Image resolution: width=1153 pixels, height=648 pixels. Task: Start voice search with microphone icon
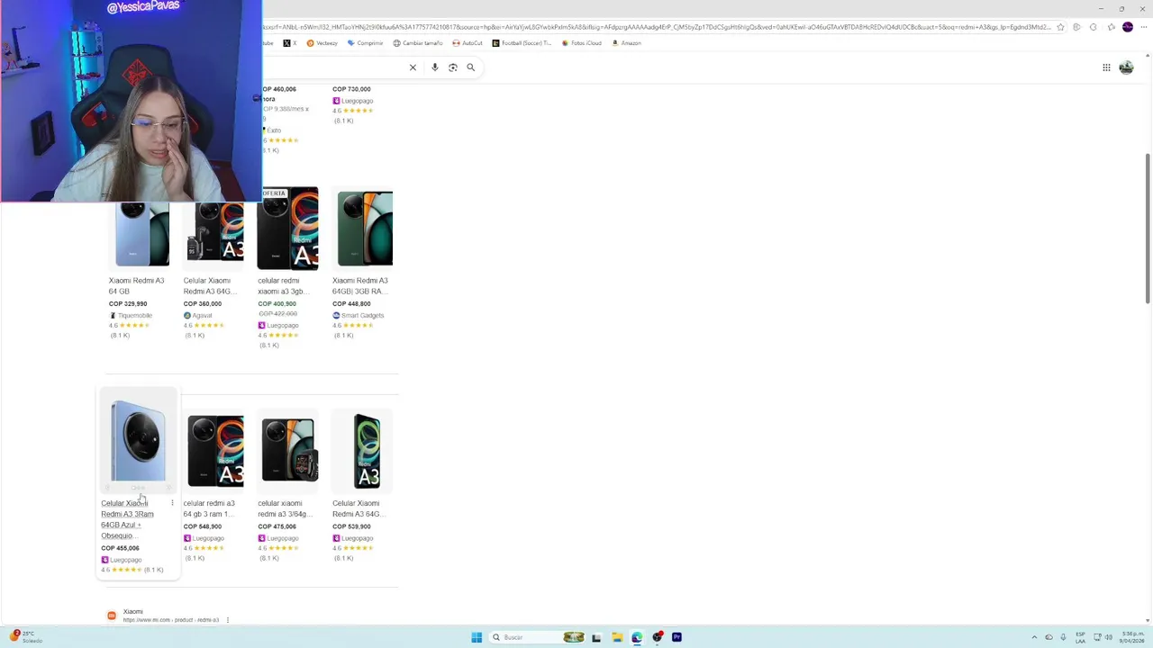(x=434, y=67)
